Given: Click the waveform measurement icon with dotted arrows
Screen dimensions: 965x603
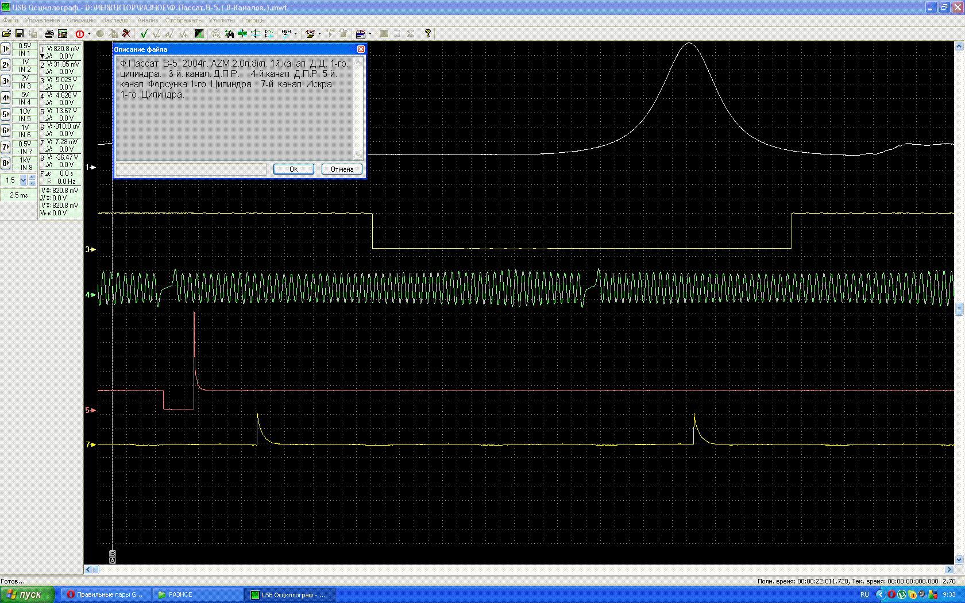Looking at the screenshot, I should click(268, 34).
